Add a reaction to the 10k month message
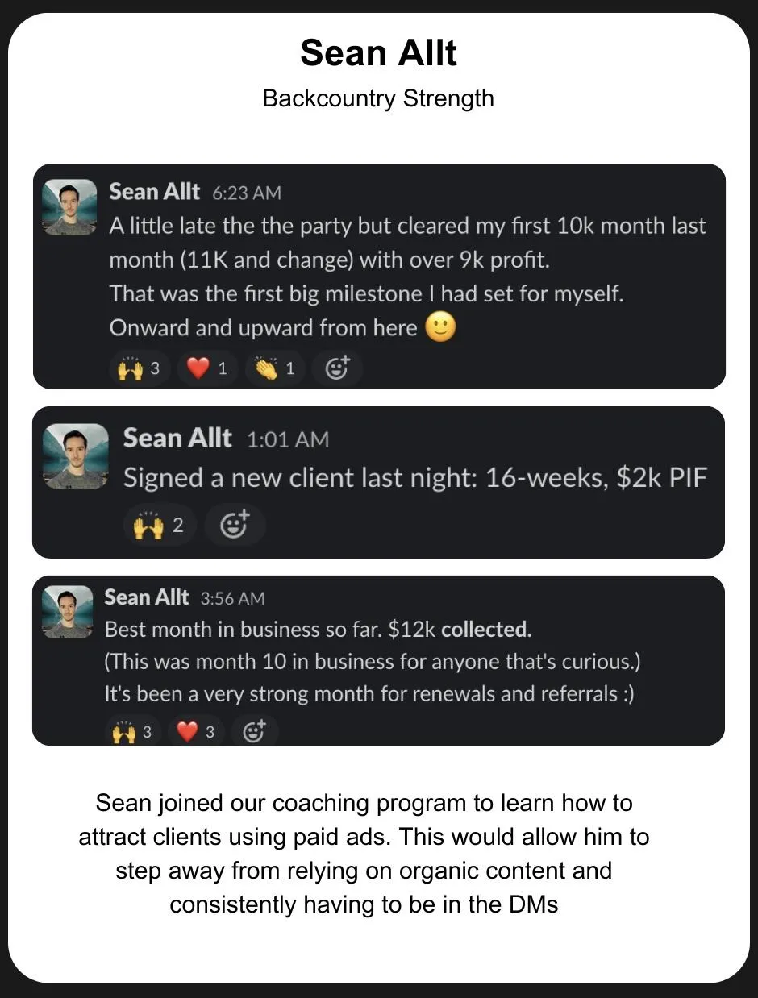The width and height of the screenshot is (758, 998). [337, 368]
